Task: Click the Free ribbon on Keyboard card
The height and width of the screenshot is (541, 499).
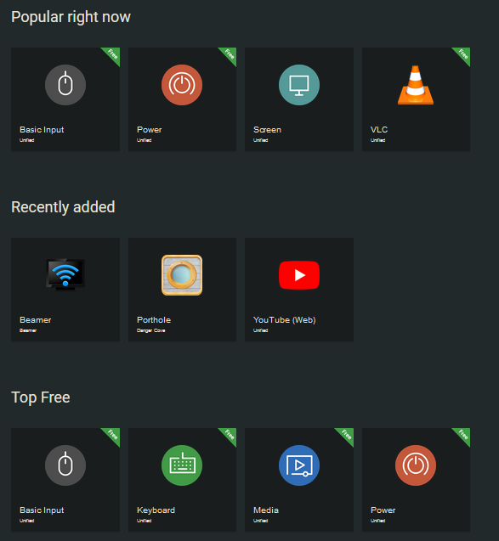Action: tap(229, 435)
